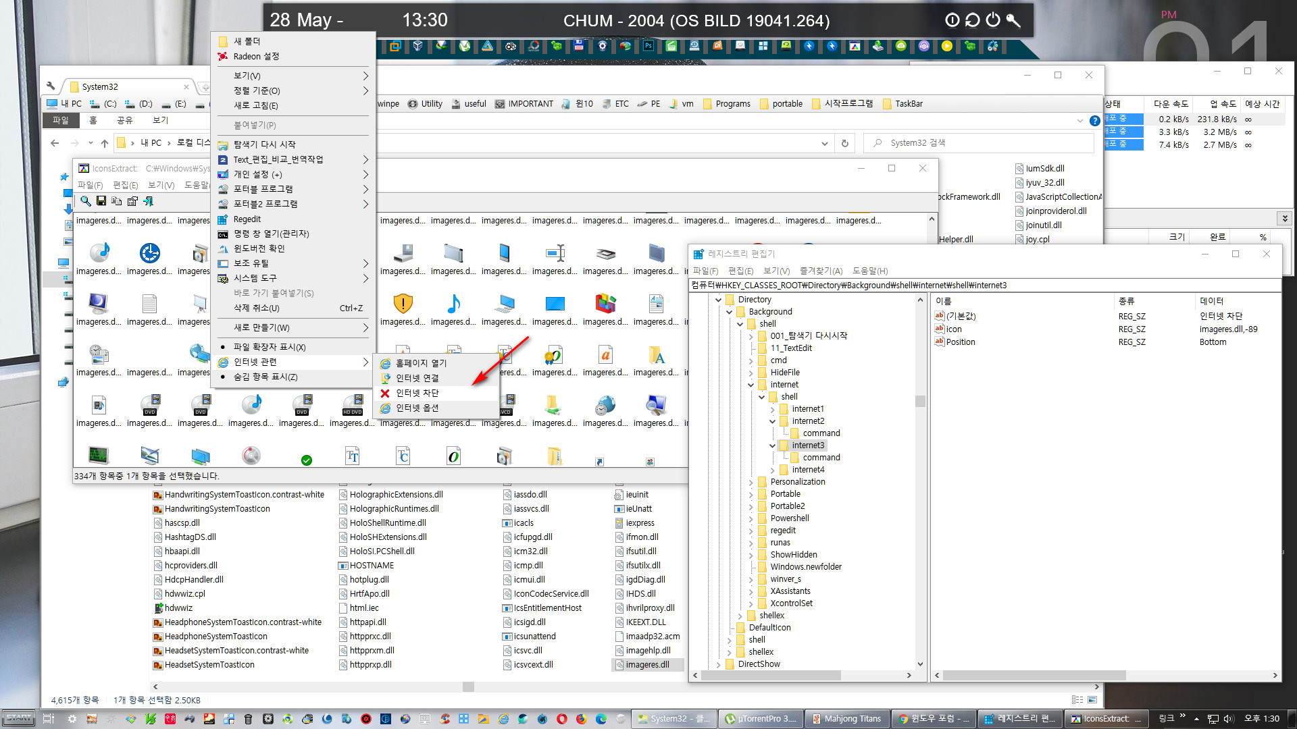Open properties icon in IconsExtract toolbar
The width and height of the screenshot is (1297, 729).
tap(132, 201)
